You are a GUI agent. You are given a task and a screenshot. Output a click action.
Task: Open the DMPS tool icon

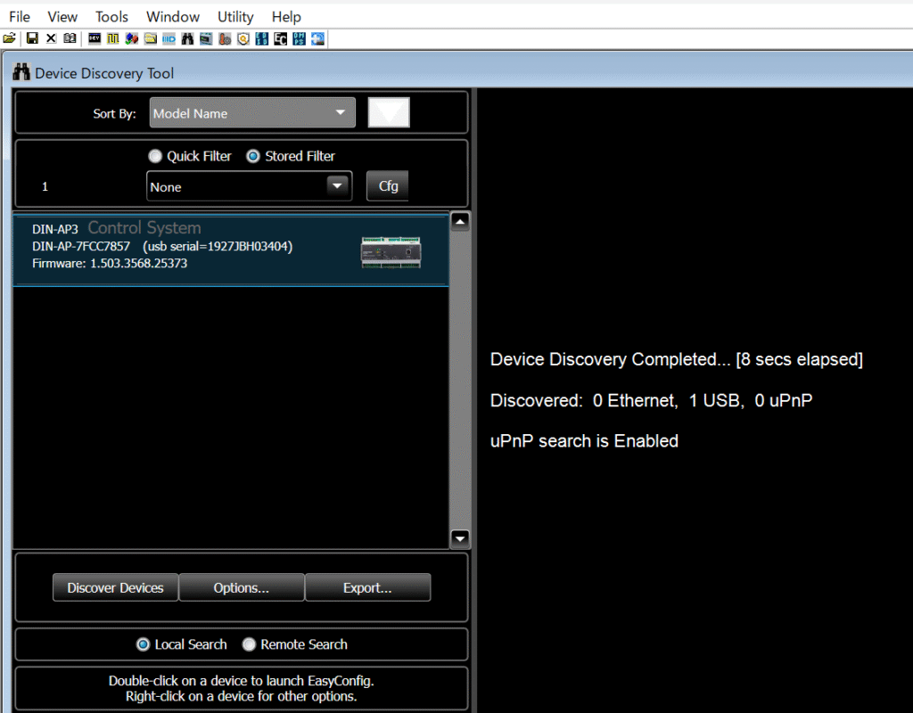(300, 38)
